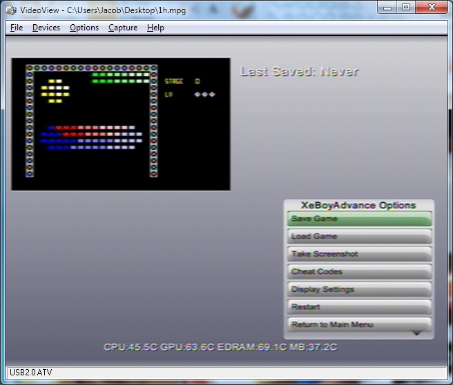This screenshot has width=453, height=385.
Task: Click the game preview thumbnail
Action: (x=121, y=124)
